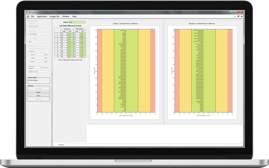269x168 pixels.
Task: Click the Reset button
Action: [38, 92]
